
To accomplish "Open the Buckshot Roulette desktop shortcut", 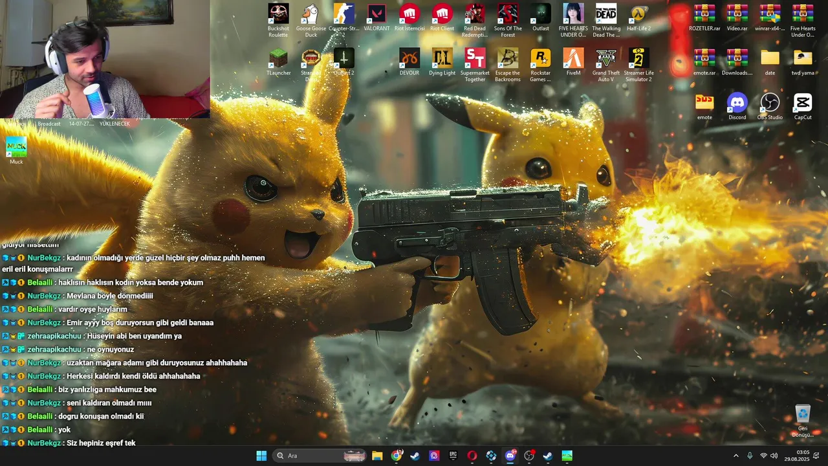I will [278, 20].
